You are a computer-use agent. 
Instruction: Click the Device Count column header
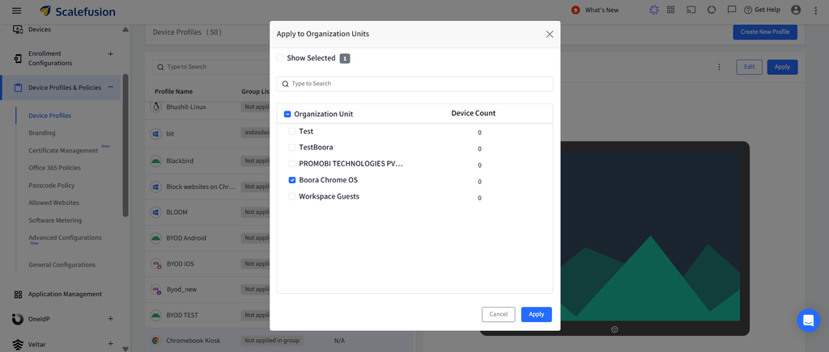[473, 113]
